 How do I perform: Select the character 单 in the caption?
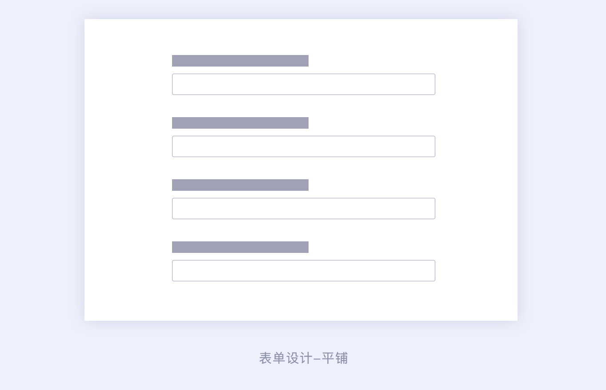[279, 358]
